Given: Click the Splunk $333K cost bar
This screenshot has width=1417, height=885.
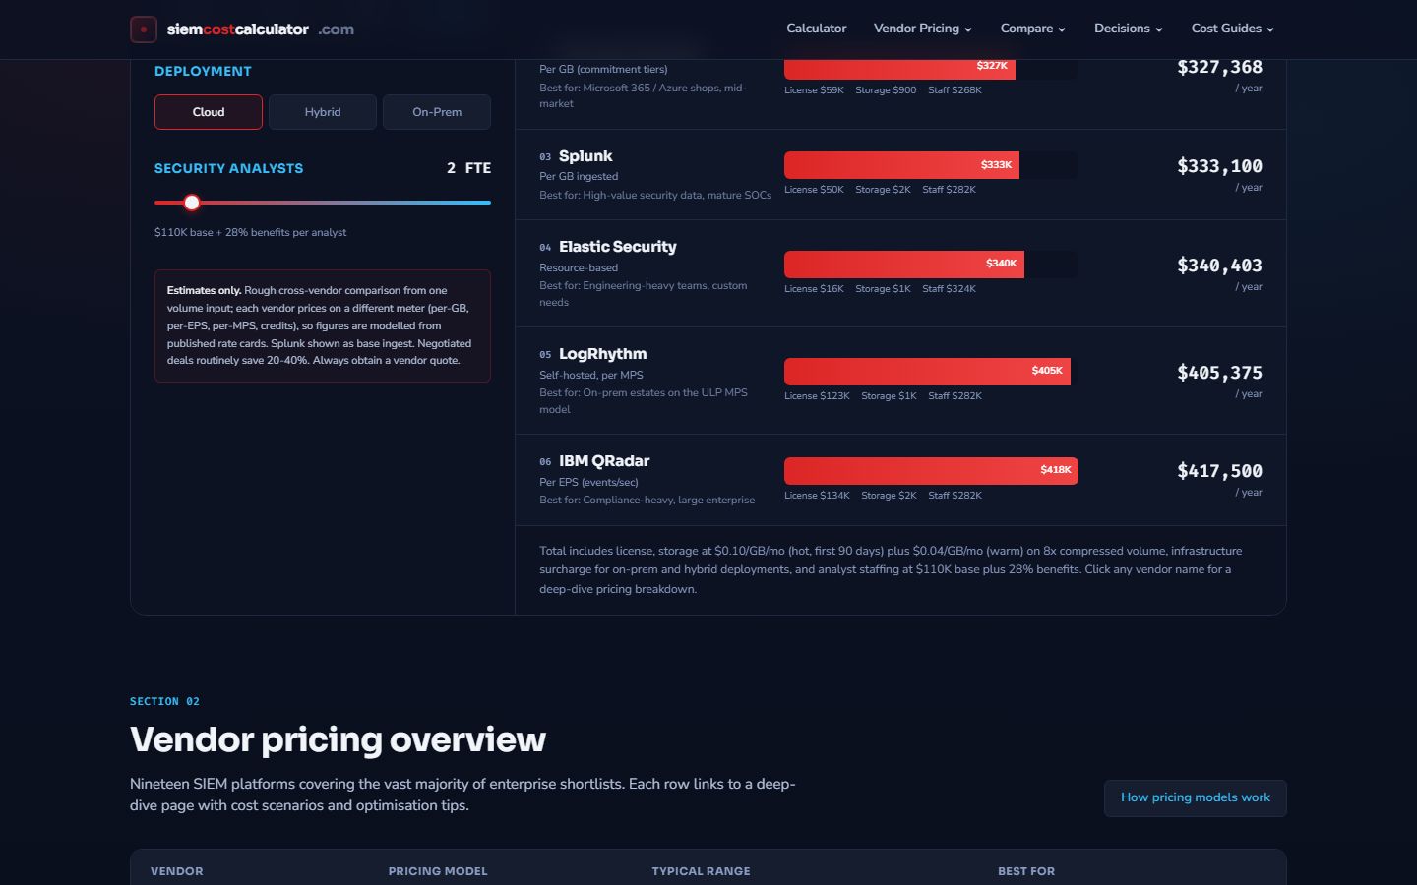Looking at the screenshot, I should 901,165.
